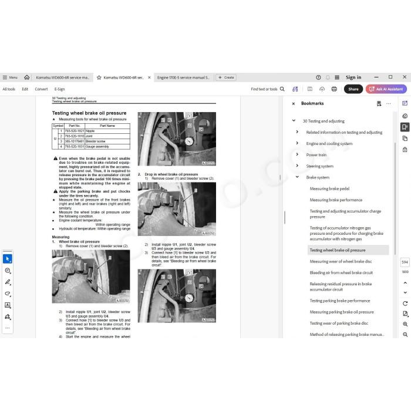Image resolution: width=411 pixels, height=411 pixels.
Task: Expand Engine and cooling system bookmark
Action: (x=297, y=143)
